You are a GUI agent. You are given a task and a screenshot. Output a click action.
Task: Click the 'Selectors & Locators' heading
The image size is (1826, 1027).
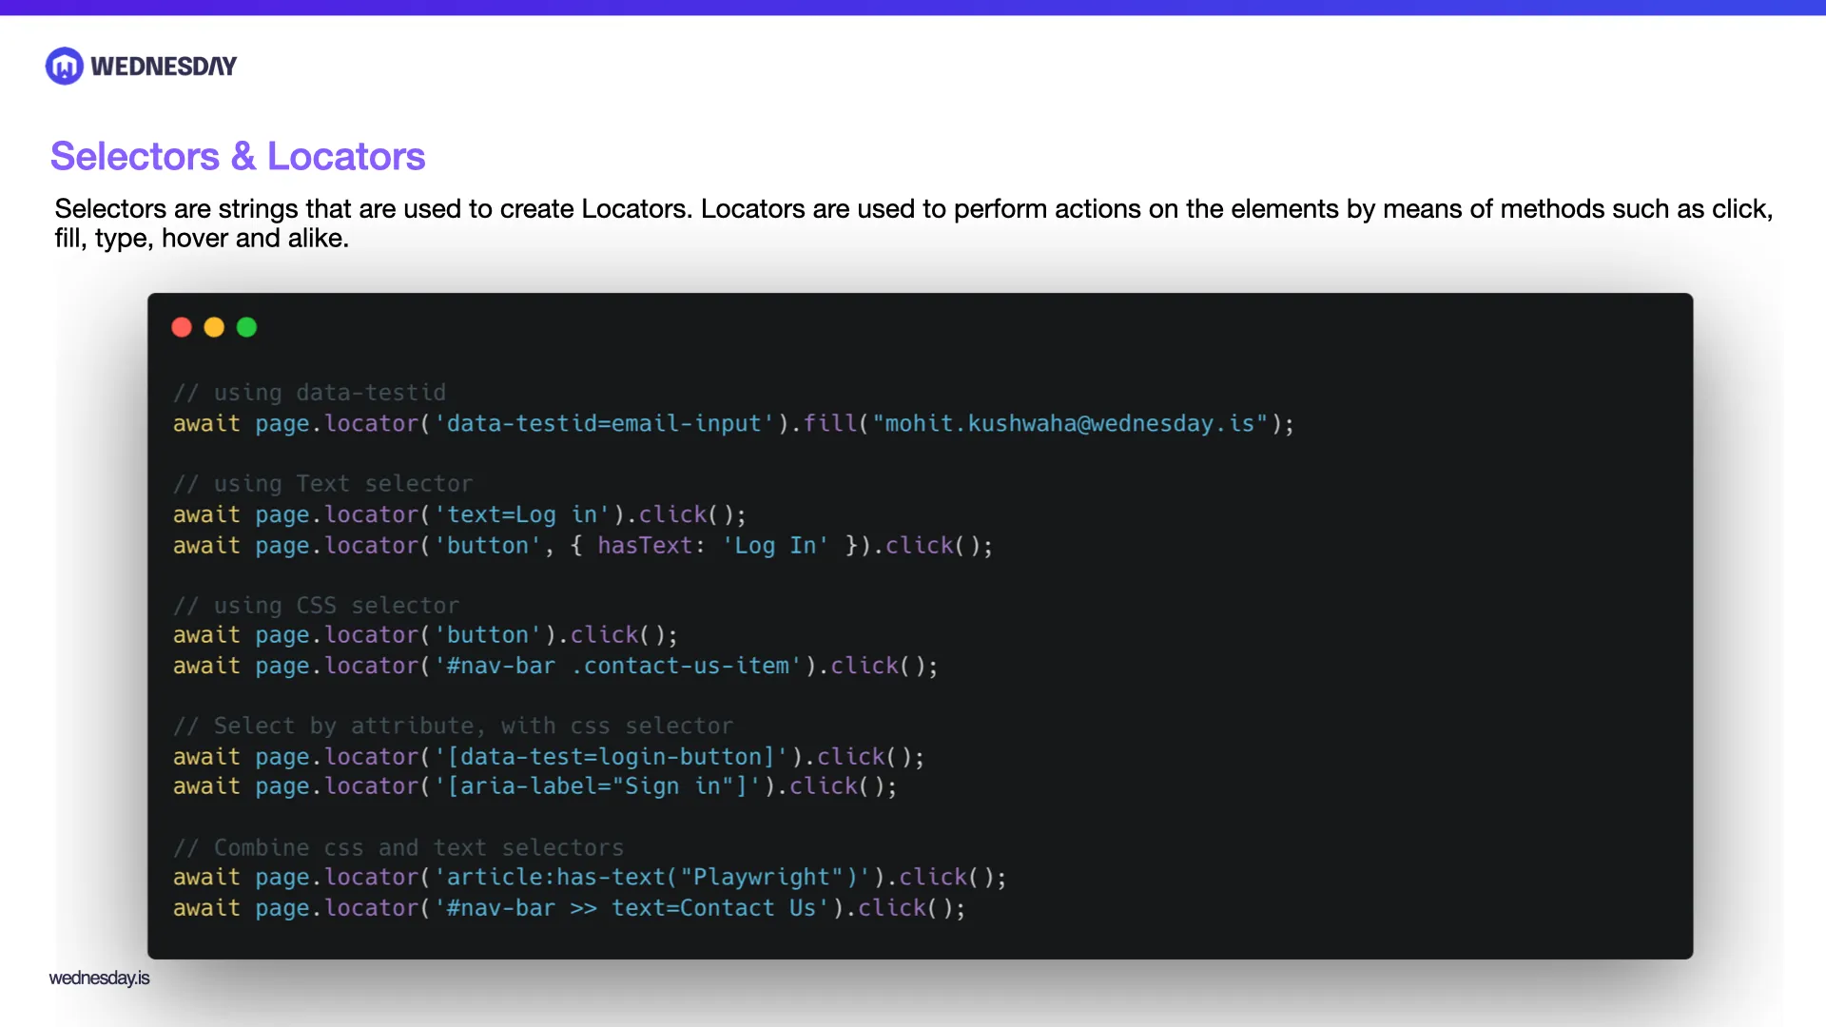(x=238, y=156)
